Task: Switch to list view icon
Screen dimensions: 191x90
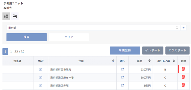Action: tap(6, 16)
